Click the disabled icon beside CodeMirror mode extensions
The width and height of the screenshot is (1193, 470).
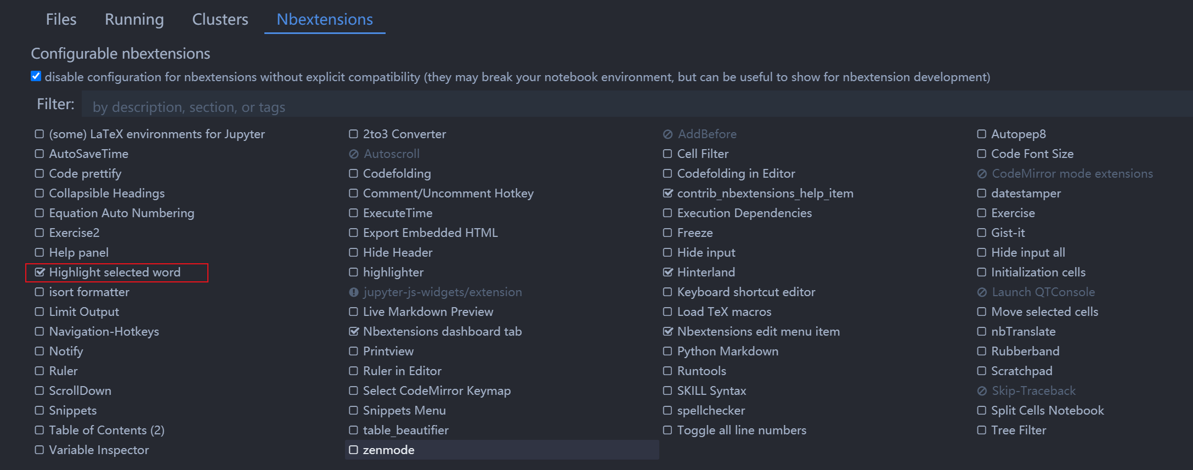982,174
